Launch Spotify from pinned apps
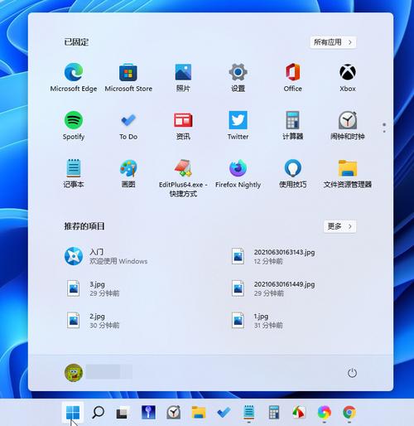Screen dimensions: 414x426 tap(74, 126)
